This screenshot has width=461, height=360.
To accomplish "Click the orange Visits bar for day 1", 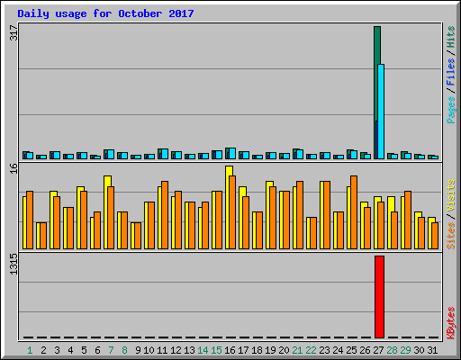I will 30,220.
